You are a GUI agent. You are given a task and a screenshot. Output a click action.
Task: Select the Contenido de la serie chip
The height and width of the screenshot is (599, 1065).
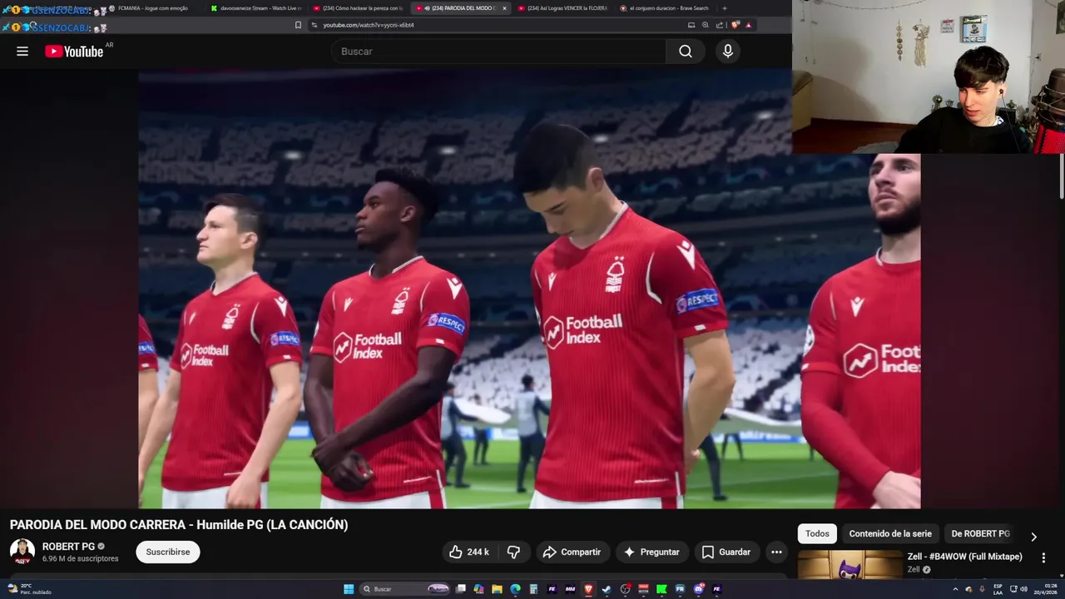click(890, 533)
